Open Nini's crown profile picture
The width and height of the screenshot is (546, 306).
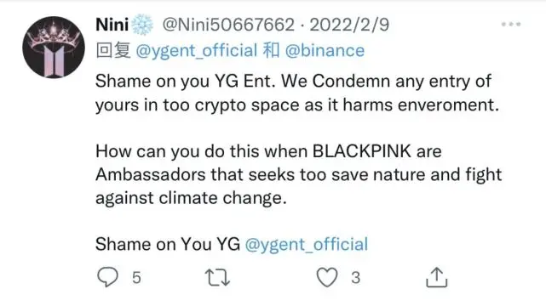54,48
